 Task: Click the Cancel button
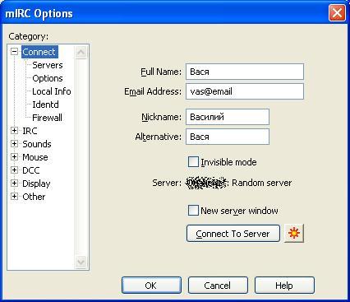tap(218, 286)
